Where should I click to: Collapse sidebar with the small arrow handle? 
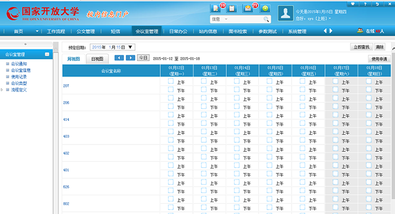coord(25,45)
